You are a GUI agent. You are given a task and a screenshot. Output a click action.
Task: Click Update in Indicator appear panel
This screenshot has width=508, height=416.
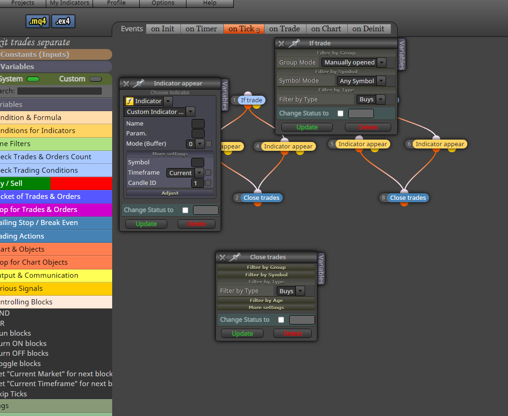coord(146,224)
